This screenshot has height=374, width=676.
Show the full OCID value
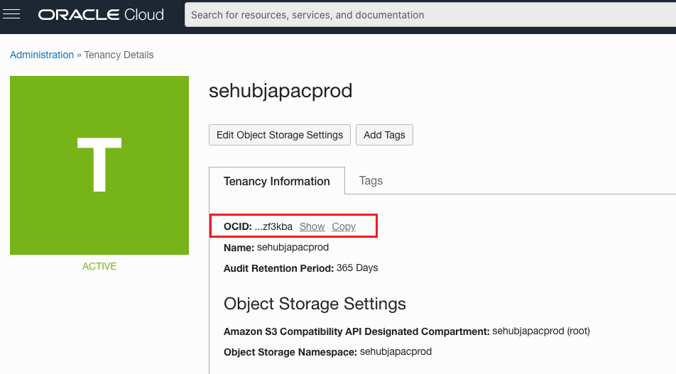(x=312, y=226)
